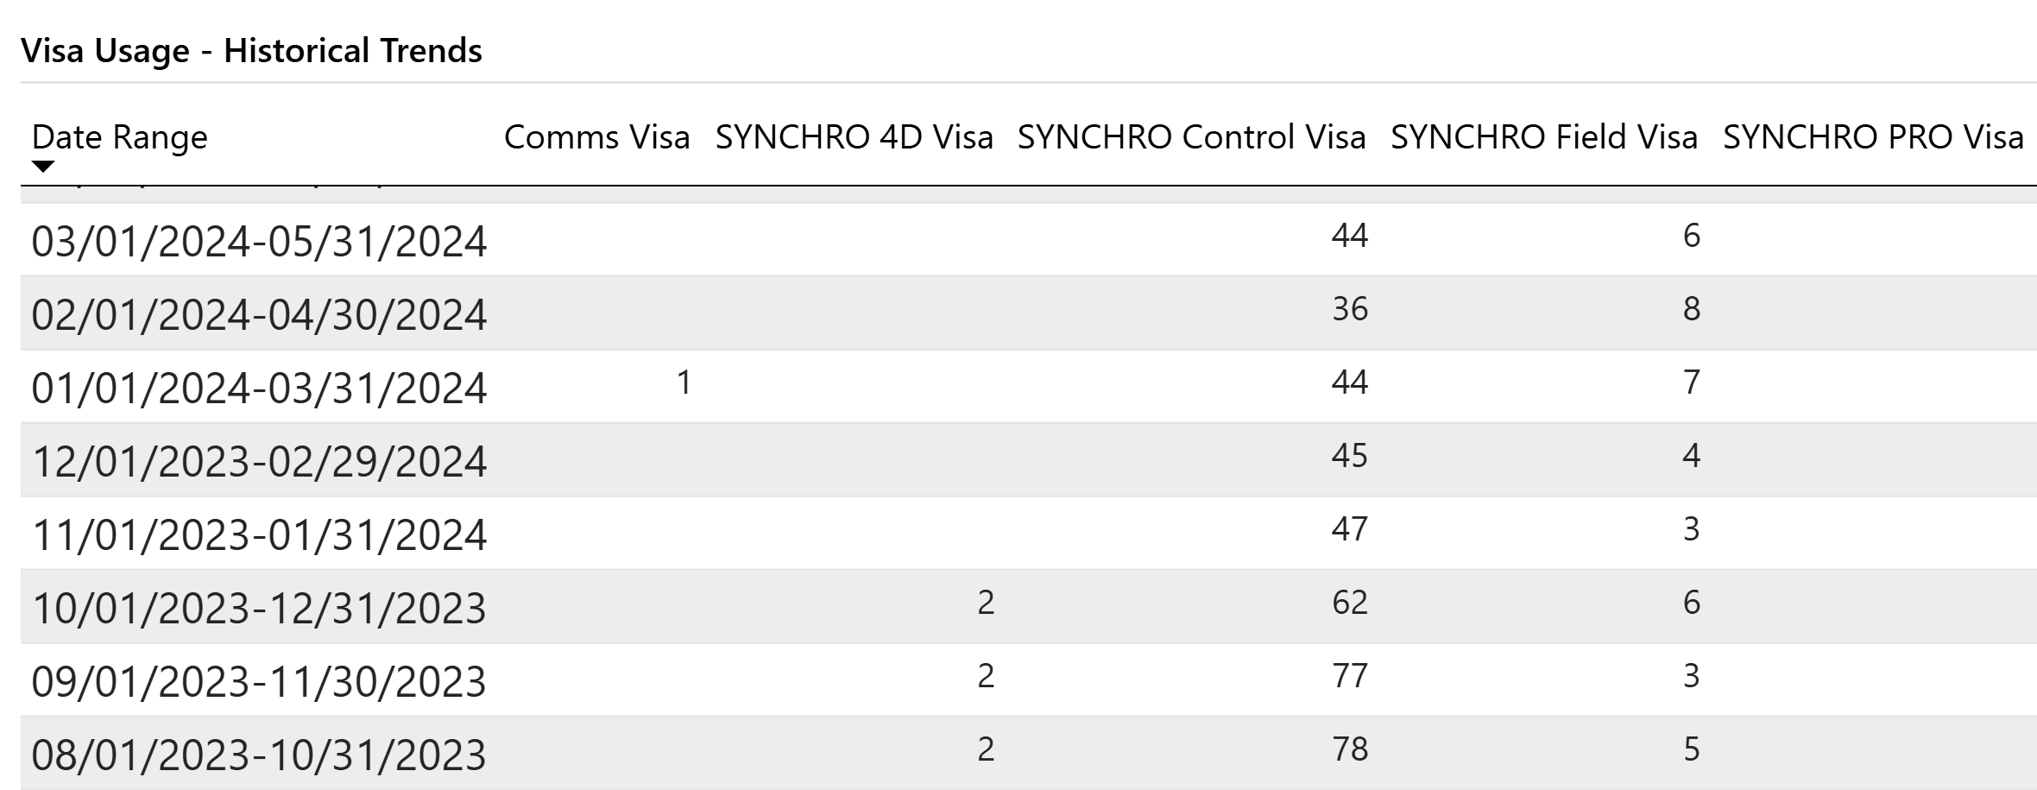The width and height of the screenshot is (2037, 790).
Task: Select the 02/01/2024-04/30/2024 date range cell
Action: [259, 314]
